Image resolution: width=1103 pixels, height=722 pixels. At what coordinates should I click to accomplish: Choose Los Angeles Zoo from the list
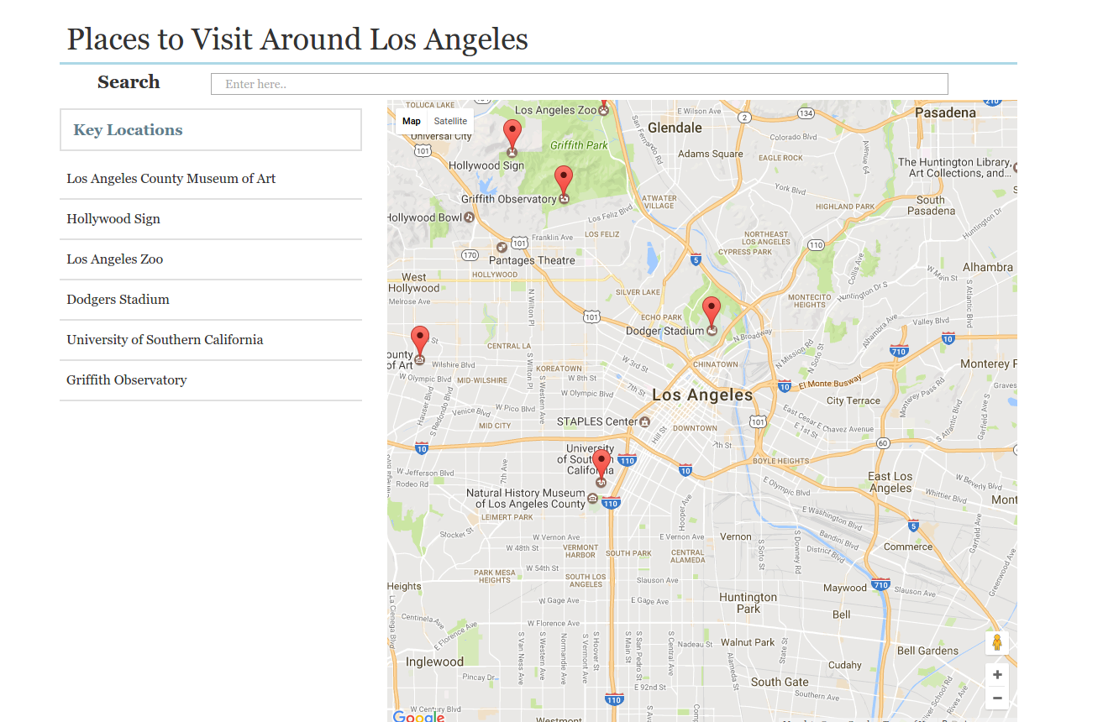[115, 259]
